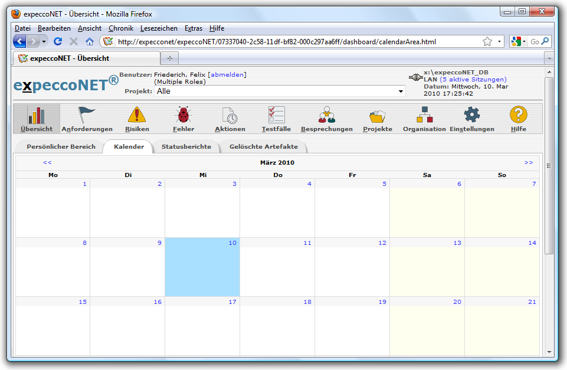
Task: Expand the Projekt dropdown showing Alle
Action: (x=401, y=91)
